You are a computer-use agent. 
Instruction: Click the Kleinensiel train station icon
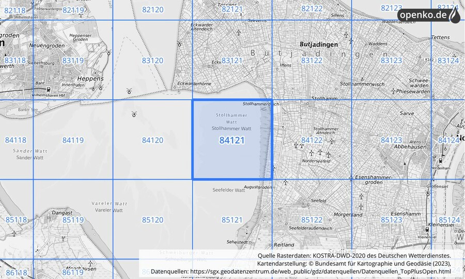427,229
